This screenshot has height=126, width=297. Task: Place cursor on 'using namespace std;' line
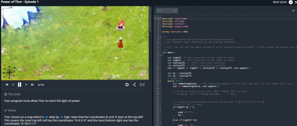(175, 32)
